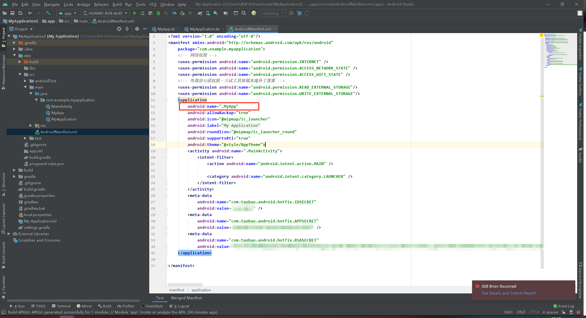586x318 pixels.
Task: Click the Make Project hammer icon
Action: coord(48,13)
